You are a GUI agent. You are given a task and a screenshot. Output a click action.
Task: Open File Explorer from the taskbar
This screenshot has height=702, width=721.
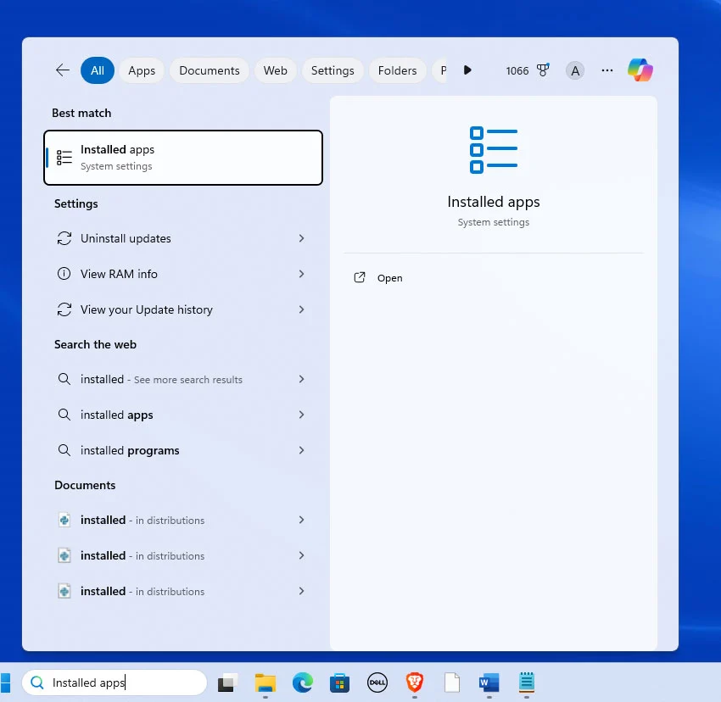pyautogui.click(x=265, y=682)
